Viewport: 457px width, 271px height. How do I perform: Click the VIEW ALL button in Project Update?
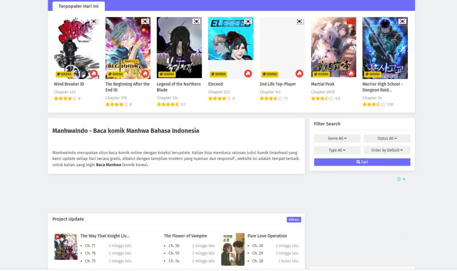click(294, 220)
